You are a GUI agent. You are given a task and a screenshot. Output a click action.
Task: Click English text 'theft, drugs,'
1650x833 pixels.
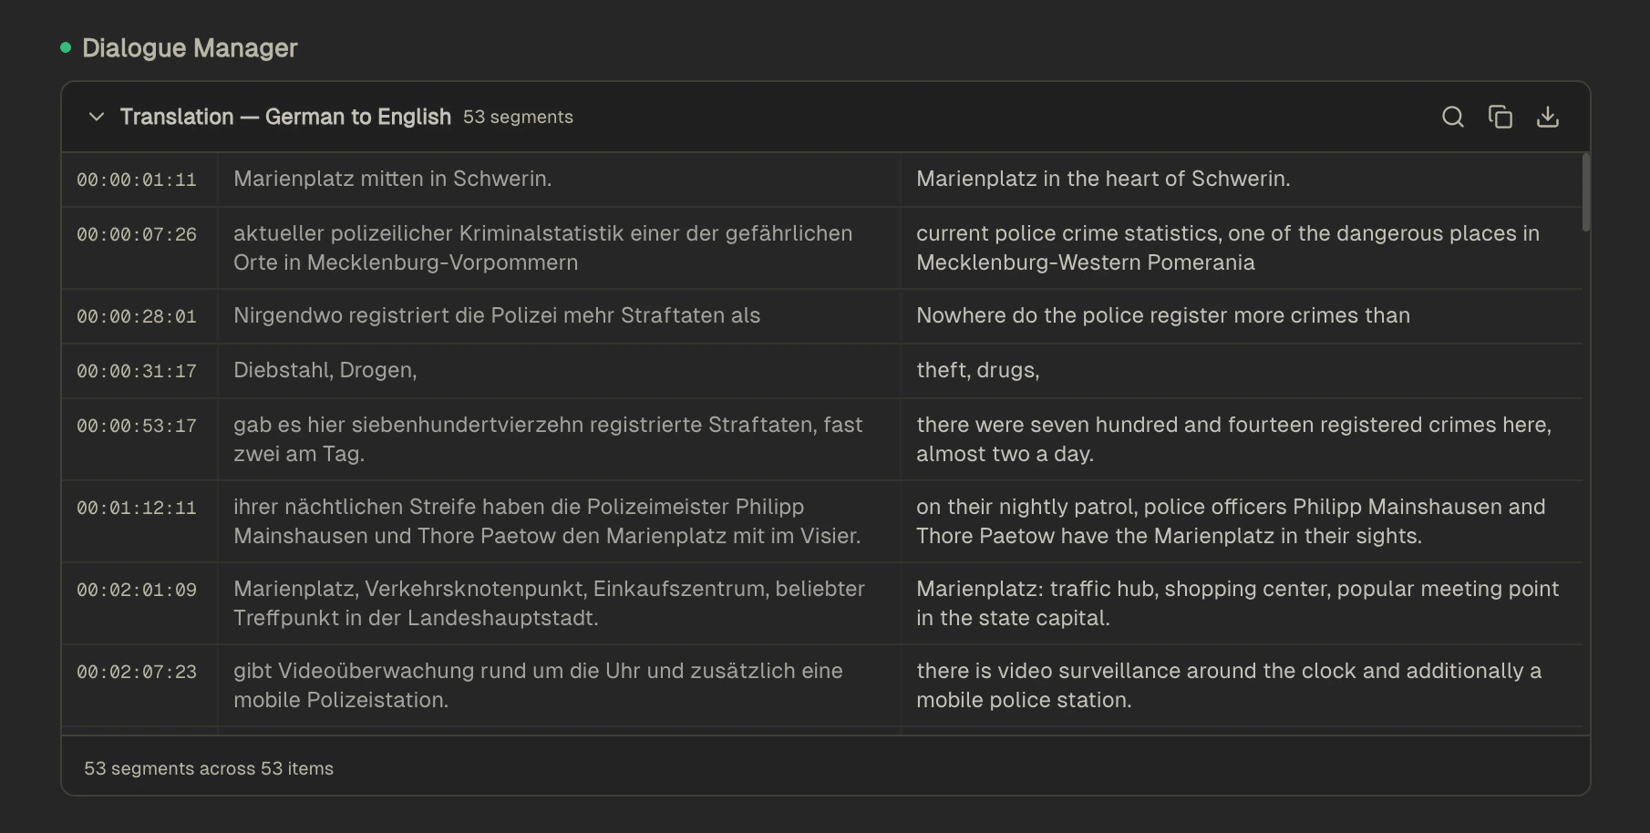pos(977,370)
